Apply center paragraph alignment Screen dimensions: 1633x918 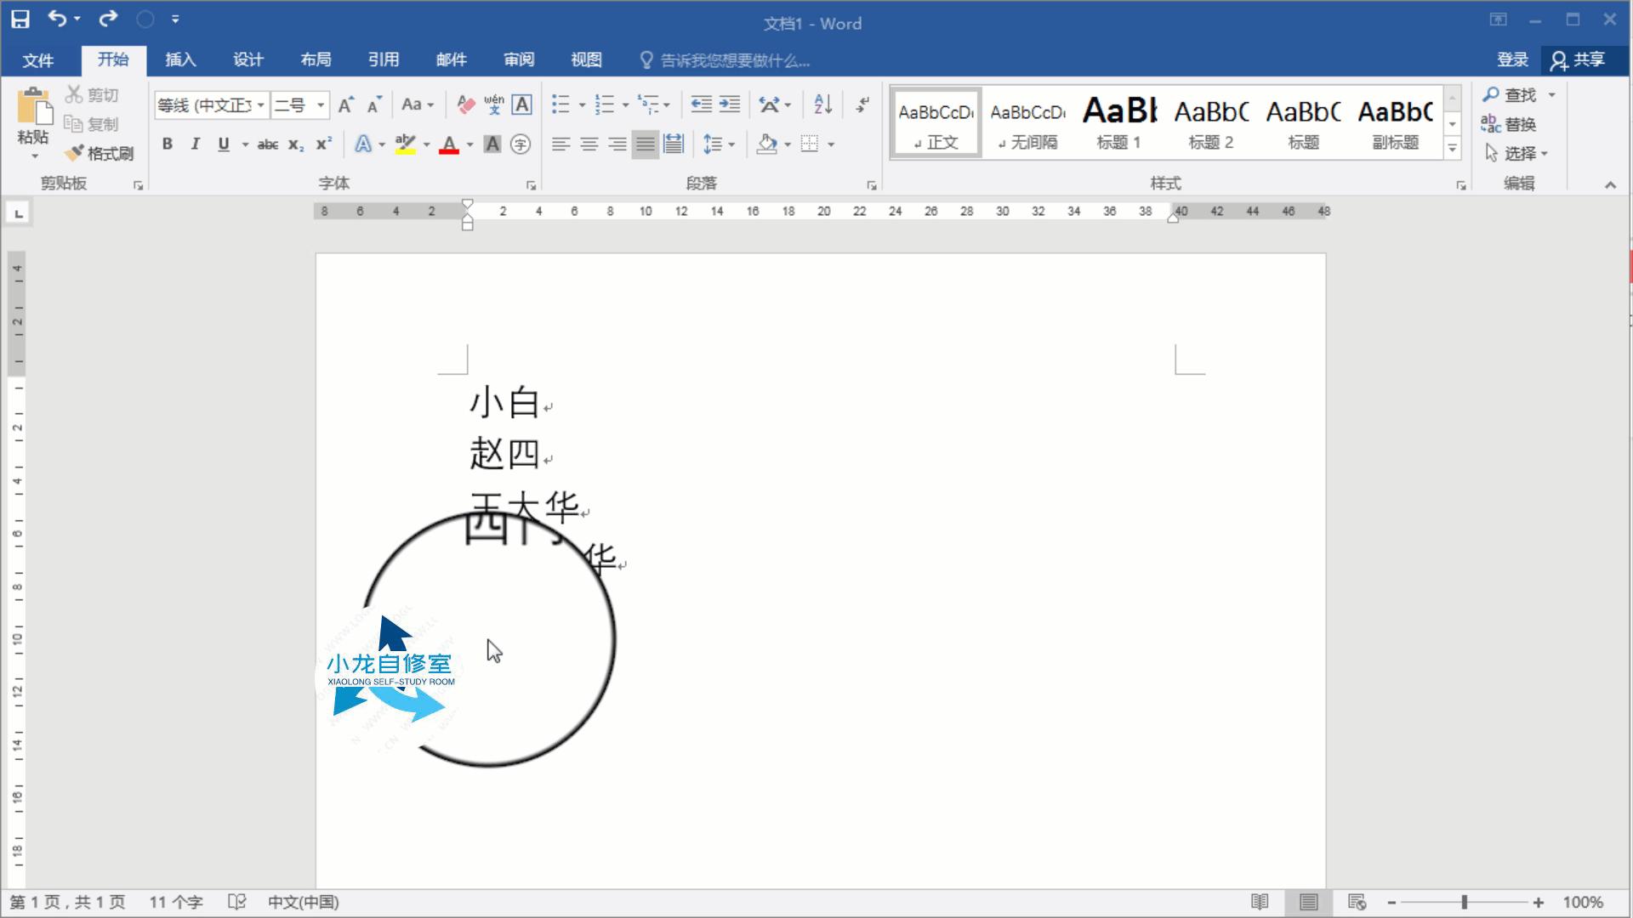[589, 144]
